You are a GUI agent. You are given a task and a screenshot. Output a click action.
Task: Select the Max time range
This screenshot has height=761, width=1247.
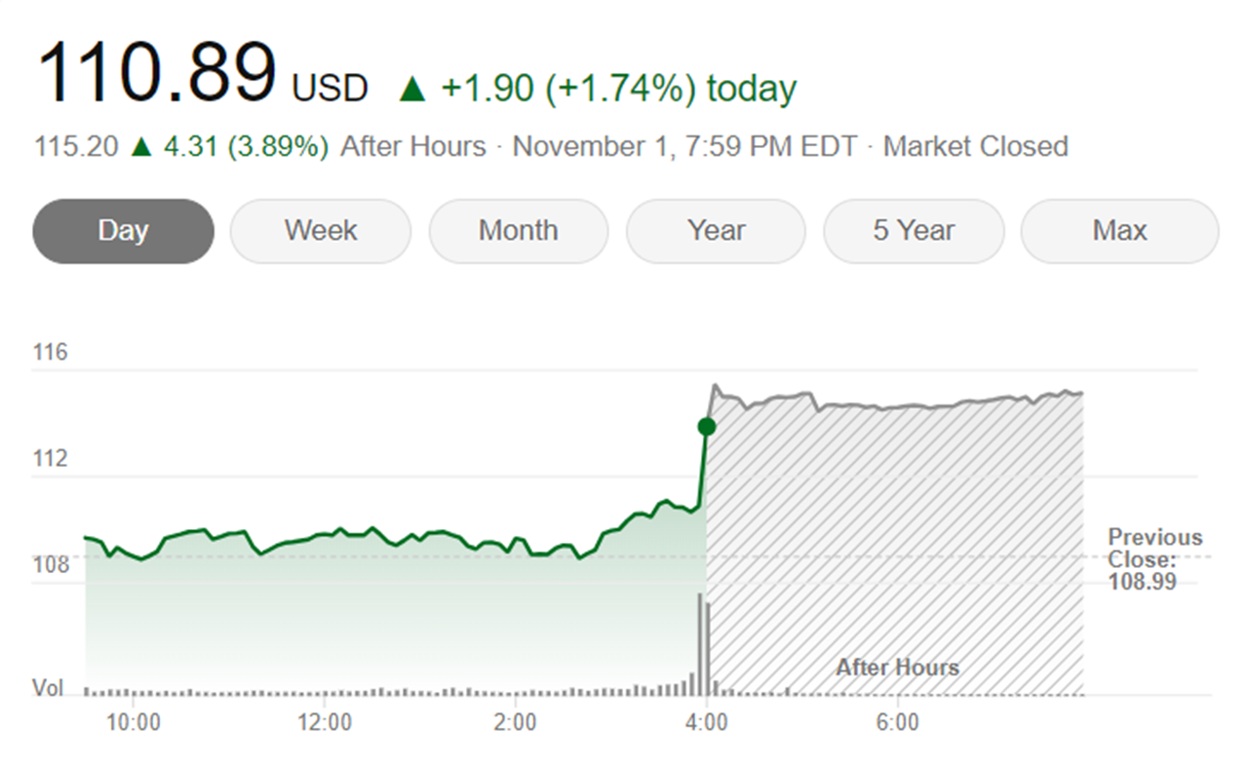tap(1119, 231)
